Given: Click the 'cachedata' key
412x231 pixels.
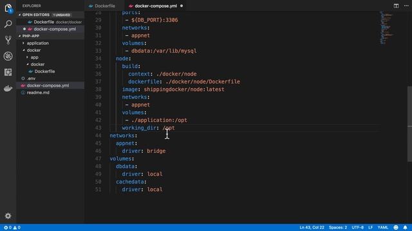Looking at the screenshot, I should click(130, 182).
